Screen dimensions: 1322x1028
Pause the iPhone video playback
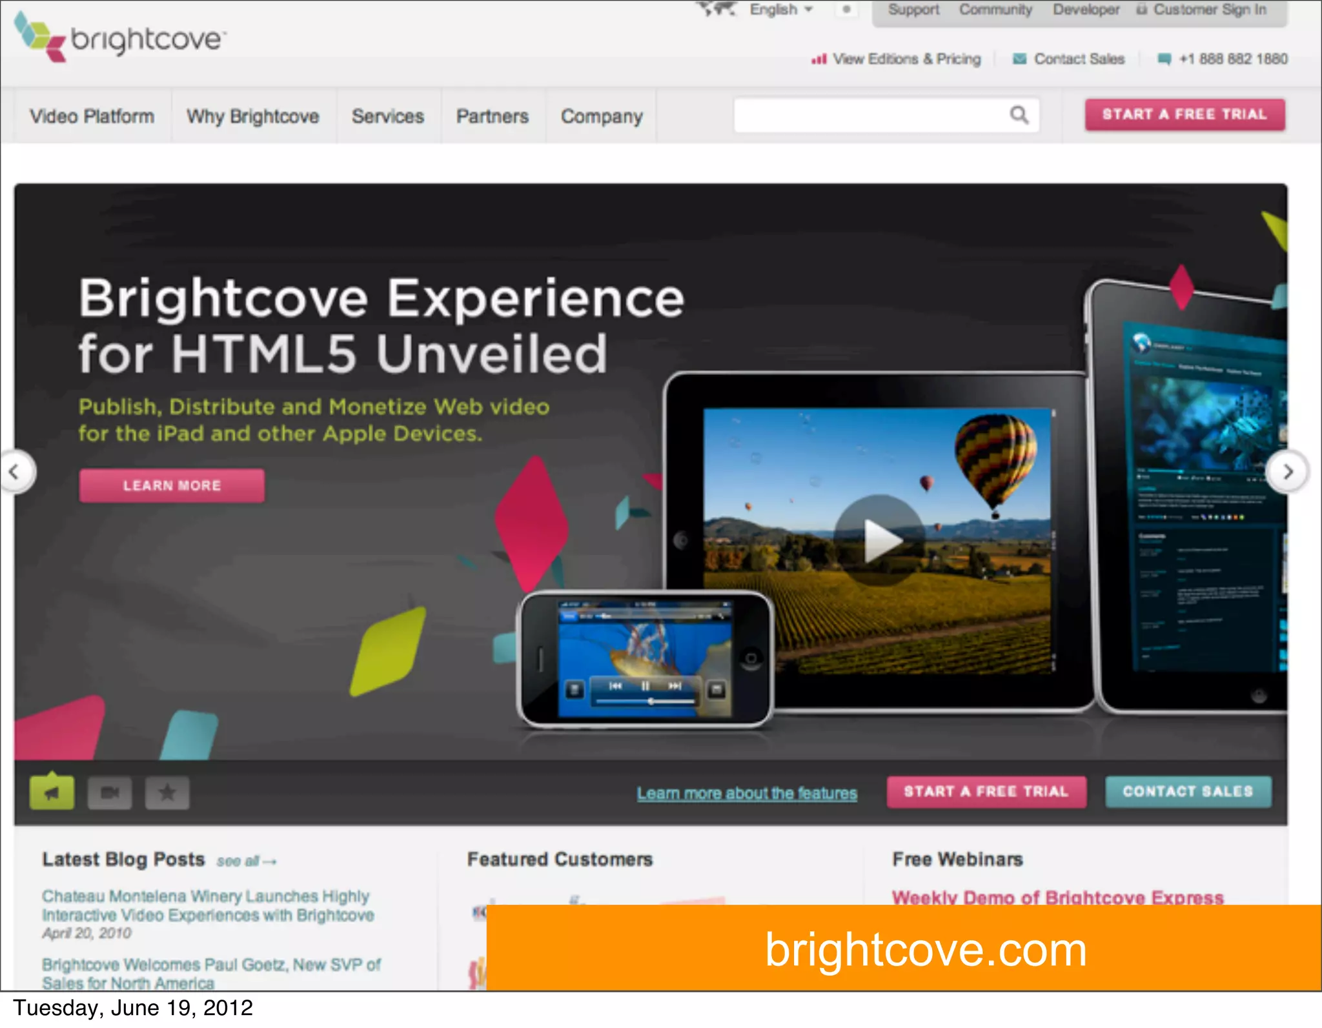tap(645, 686)
